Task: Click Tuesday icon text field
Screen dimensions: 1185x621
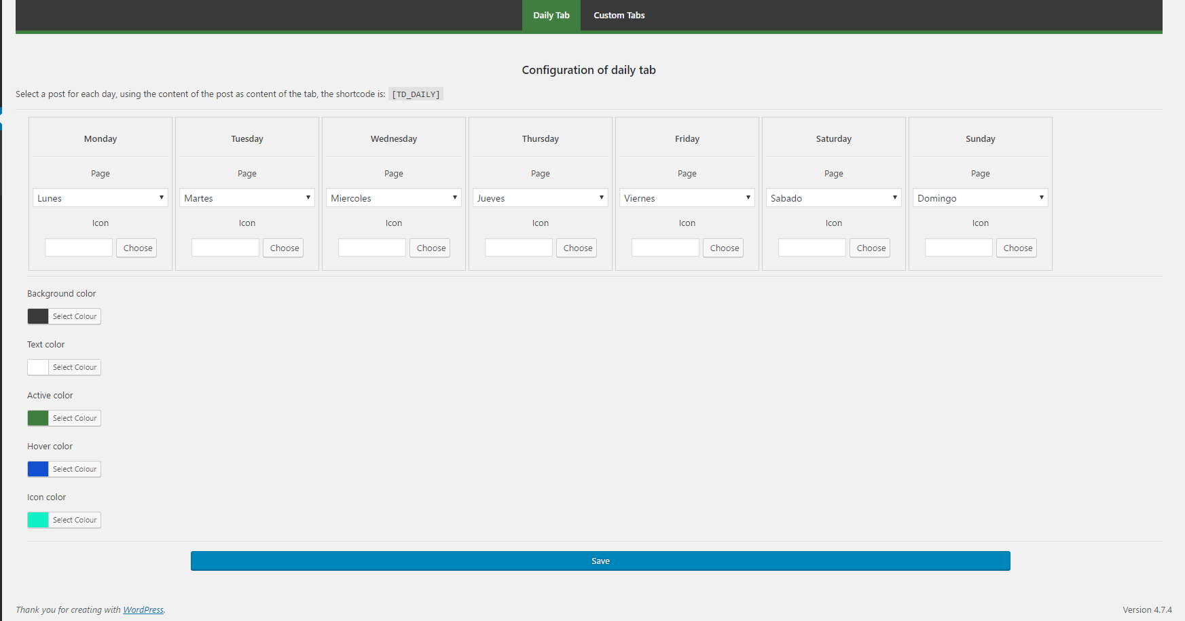Action: point(225,248)
